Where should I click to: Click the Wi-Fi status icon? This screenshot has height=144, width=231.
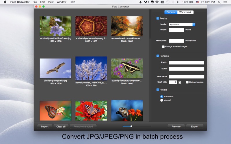point(157,2)
